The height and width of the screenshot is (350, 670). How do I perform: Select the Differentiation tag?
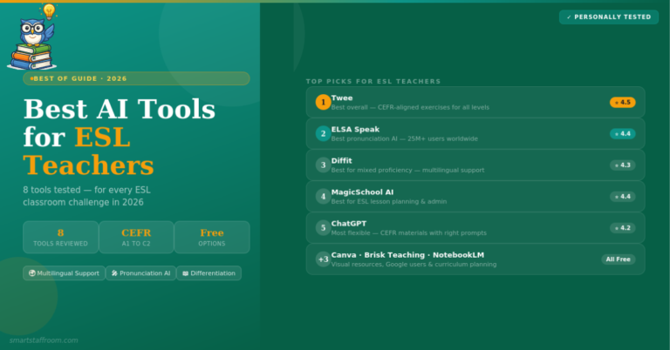click(209, 273)
